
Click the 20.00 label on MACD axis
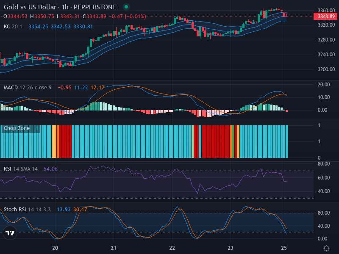coord(324,84)
